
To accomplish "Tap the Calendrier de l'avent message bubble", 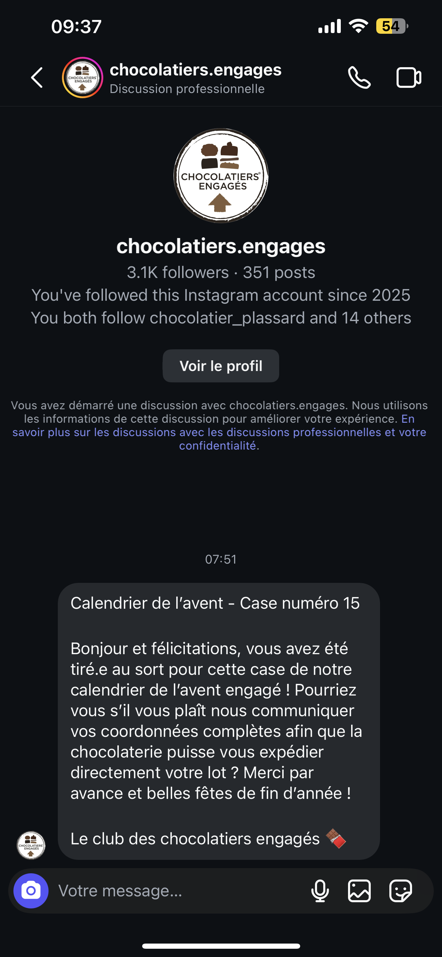I will coord(219,721).
